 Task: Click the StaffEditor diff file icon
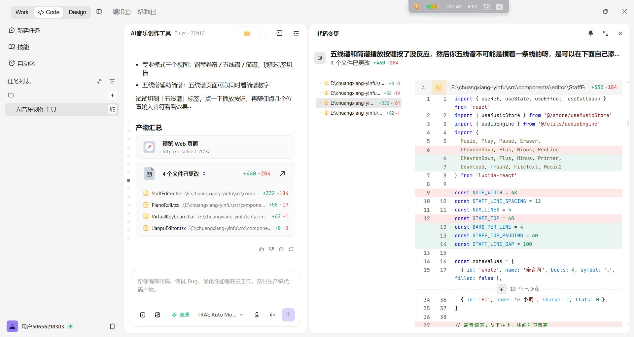click(x=439, y=87)
